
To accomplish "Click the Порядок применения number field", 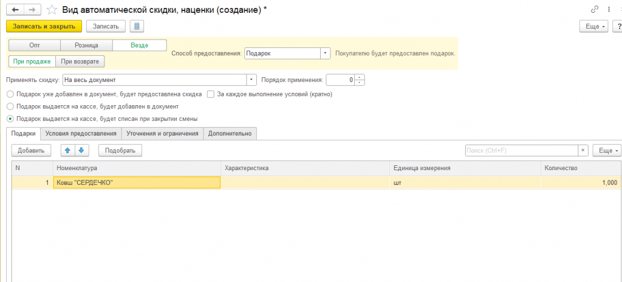I will click(x=340, y=80).
